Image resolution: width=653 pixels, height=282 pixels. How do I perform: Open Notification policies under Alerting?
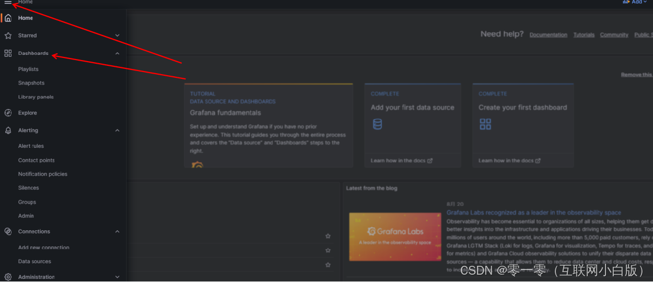pos(43,174)
